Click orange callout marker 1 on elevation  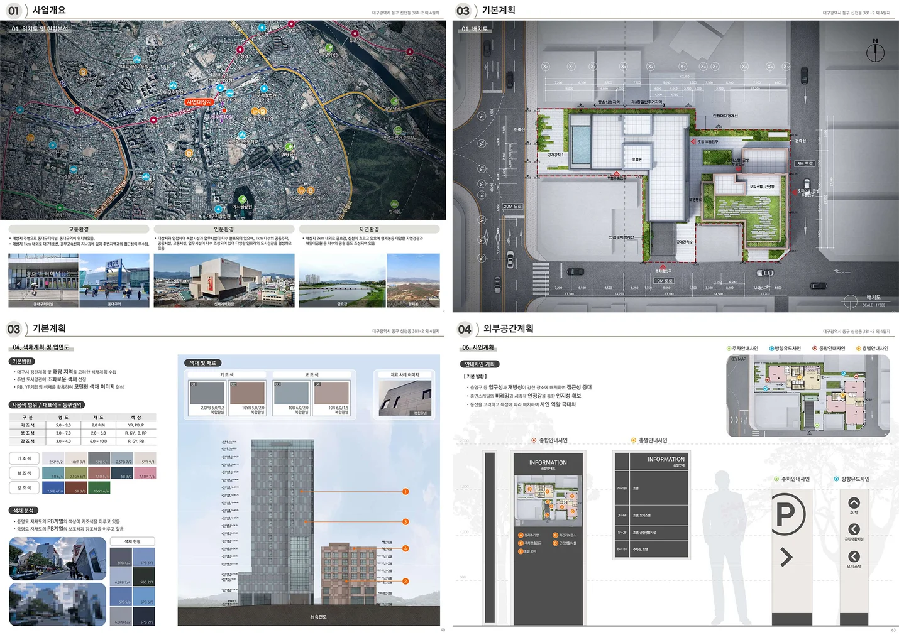(x=405, y=491)
